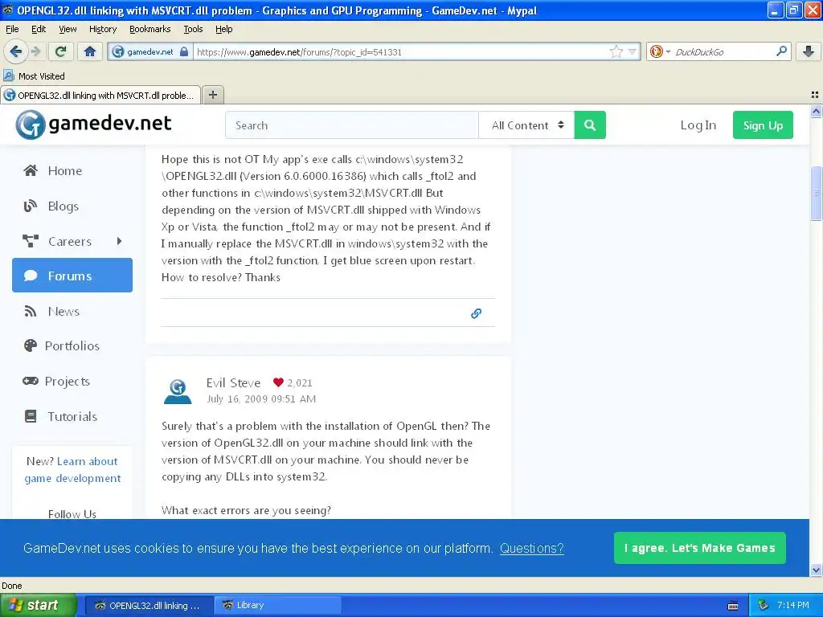
Task: Open the Help menu
Action: [223, 29]
